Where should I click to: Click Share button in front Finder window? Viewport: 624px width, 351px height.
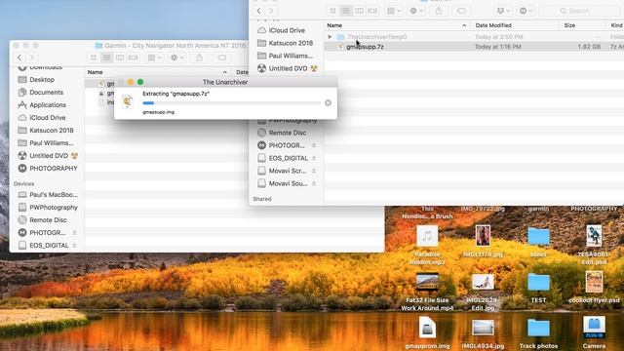coord(439,11)
